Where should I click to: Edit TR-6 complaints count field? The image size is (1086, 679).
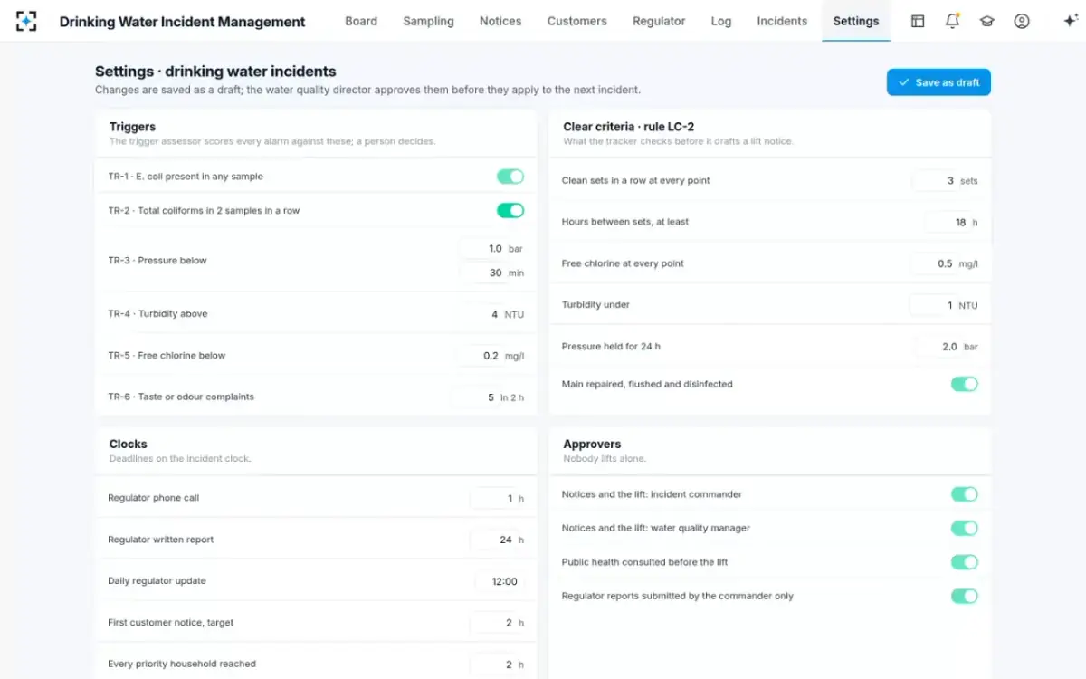[x=474, y=397]
